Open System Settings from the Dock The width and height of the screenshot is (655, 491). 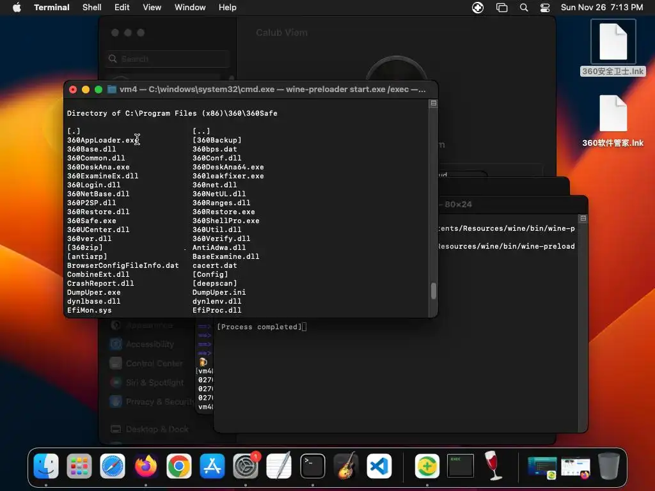pyautogui.click(x=246, y=466)
